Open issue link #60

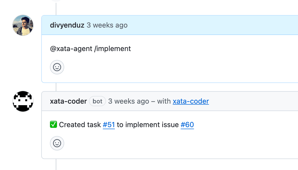(x=187, y=125)
